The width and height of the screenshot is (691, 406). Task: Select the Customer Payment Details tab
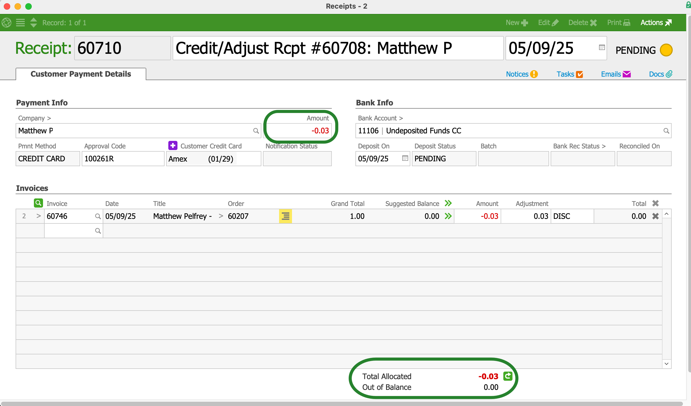81,74
